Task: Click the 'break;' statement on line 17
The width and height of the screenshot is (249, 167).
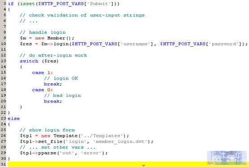Action: pyautogui.click(x=53, y=84)
